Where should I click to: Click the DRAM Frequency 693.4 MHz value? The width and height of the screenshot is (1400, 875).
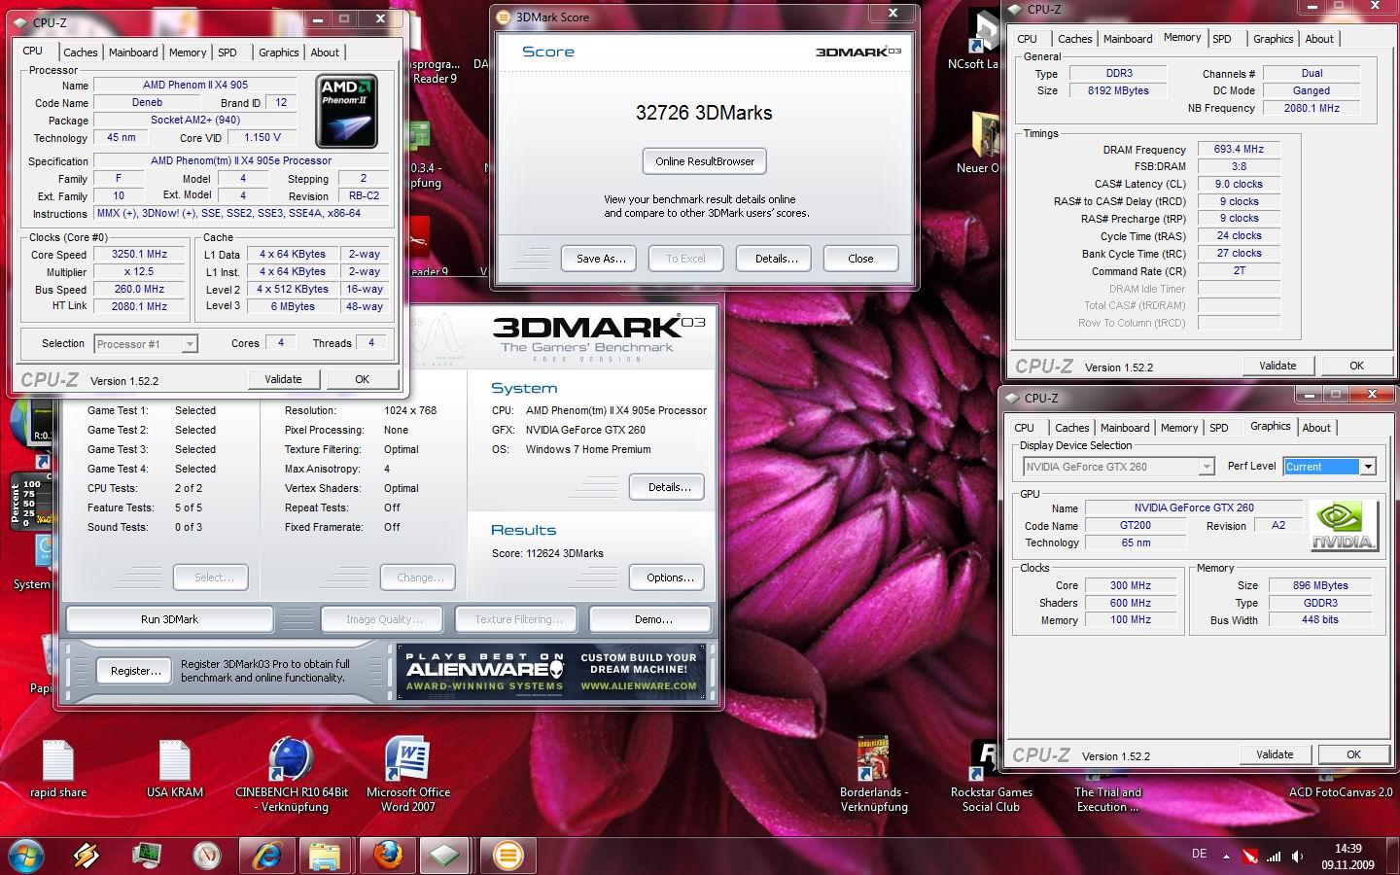[x=1239, y=149]
